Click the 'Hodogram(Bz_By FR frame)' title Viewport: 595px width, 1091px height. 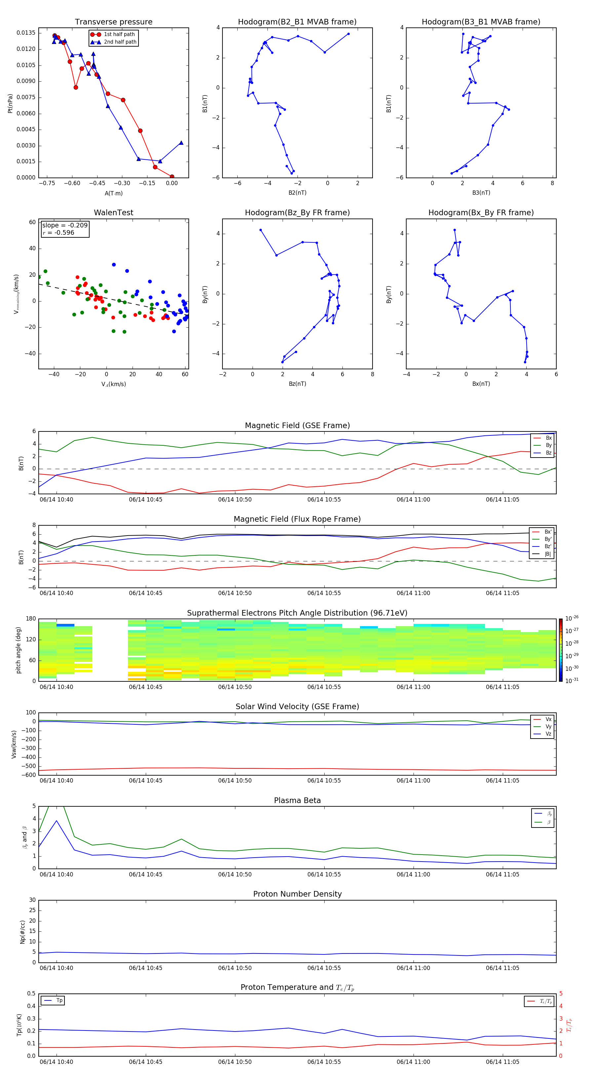coord(297,213)
